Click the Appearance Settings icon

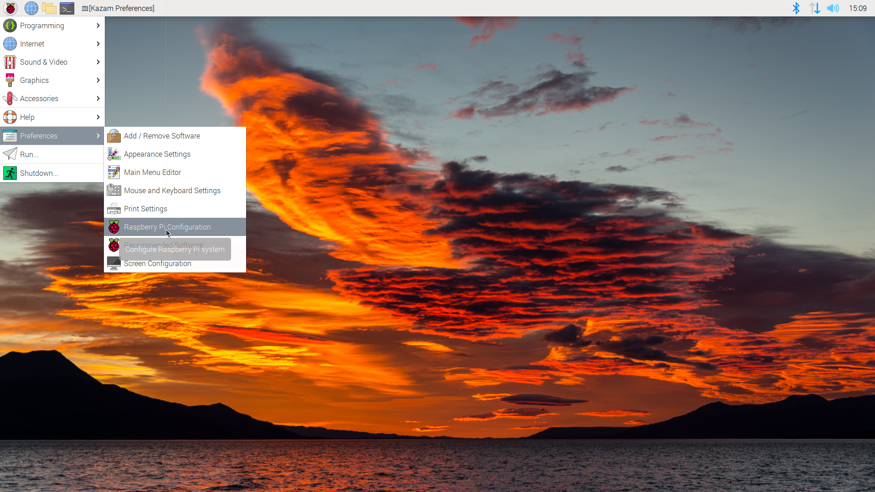(114, 154)
